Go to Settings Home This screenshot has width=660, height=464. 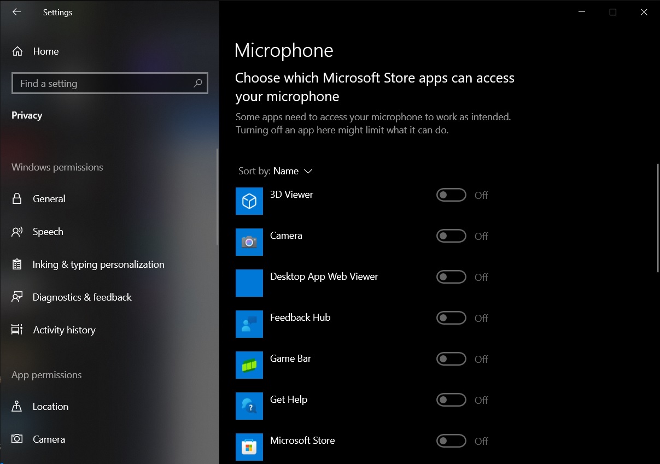click(x=45, y=51)
